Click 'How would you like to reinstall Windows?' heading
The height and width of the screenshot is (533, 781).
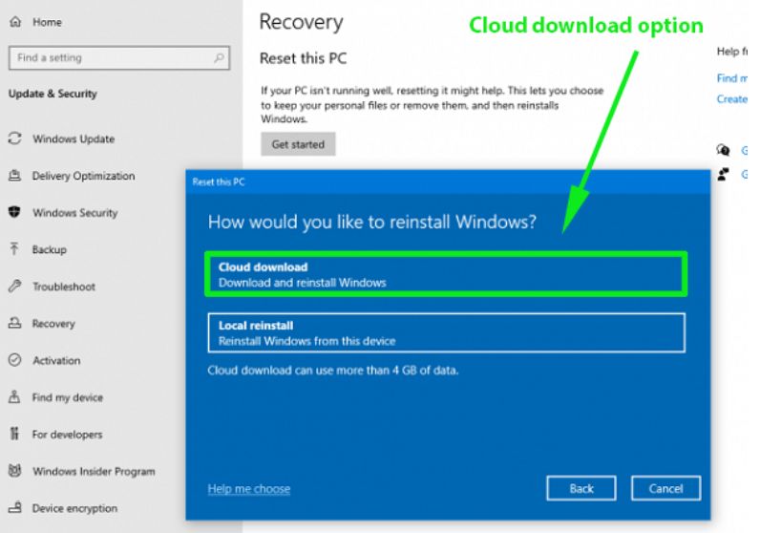click(372, 222)
